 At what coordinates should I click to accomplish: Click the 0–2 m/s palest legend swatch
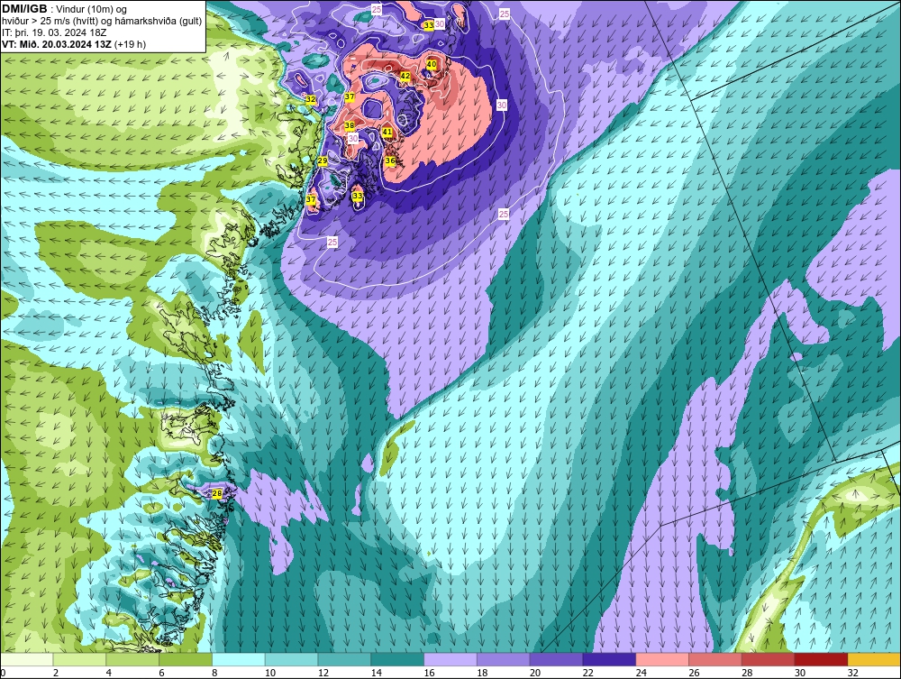tap(26, 659)
